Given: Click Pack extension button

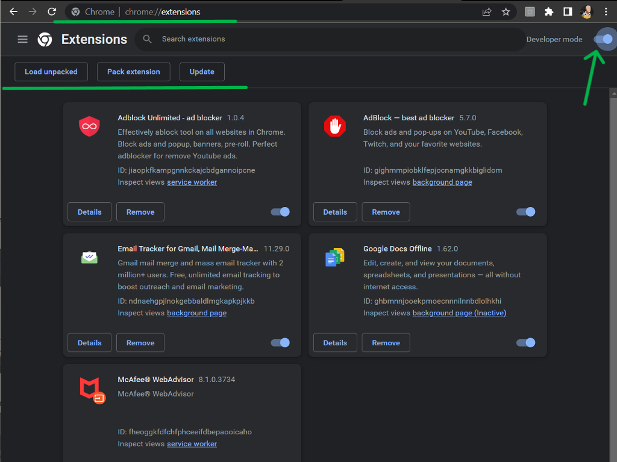Looking at the screenshot, I should click(x=133, y=72).
